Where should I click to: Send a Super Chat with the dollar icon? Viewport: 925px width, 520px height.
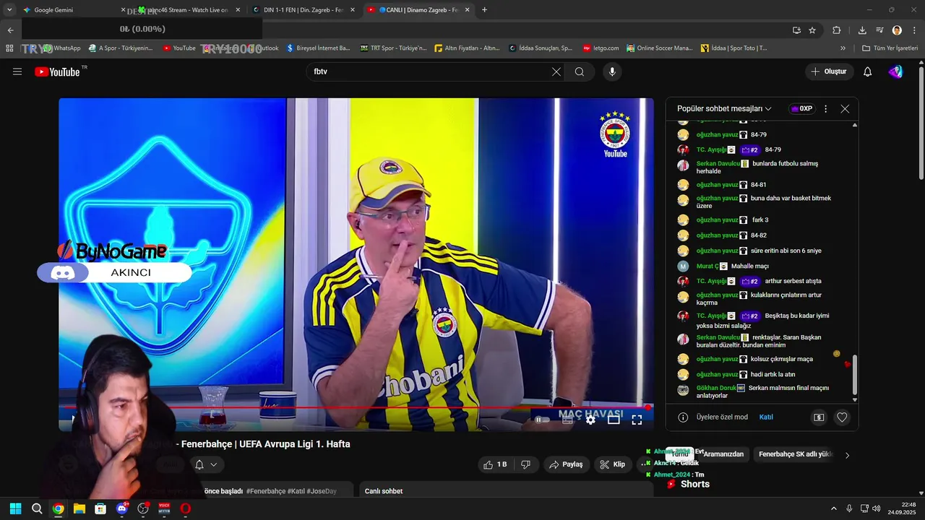click(819, 417)
